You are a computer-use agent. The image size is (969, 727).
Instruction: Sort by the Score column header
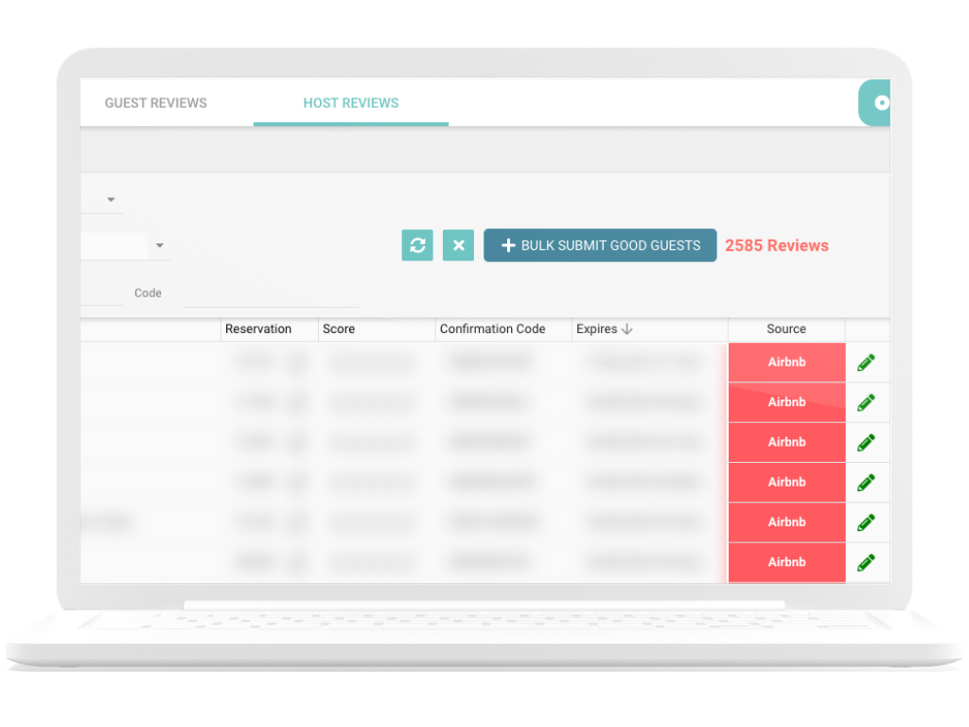(x=339, y=328)
